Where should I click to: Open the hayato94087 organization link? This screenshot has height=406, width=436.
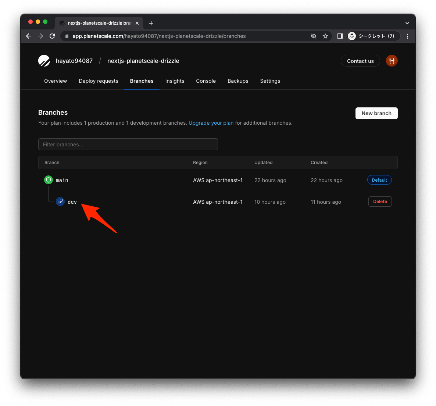click(74, 61)
